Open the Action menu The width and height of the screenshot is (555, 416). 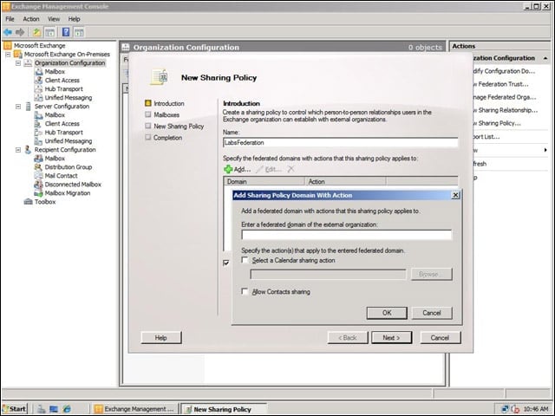tap(31, 19)
